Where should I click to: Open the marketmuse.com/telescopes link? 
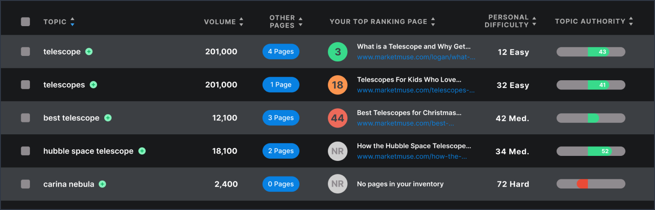[416, 90]
